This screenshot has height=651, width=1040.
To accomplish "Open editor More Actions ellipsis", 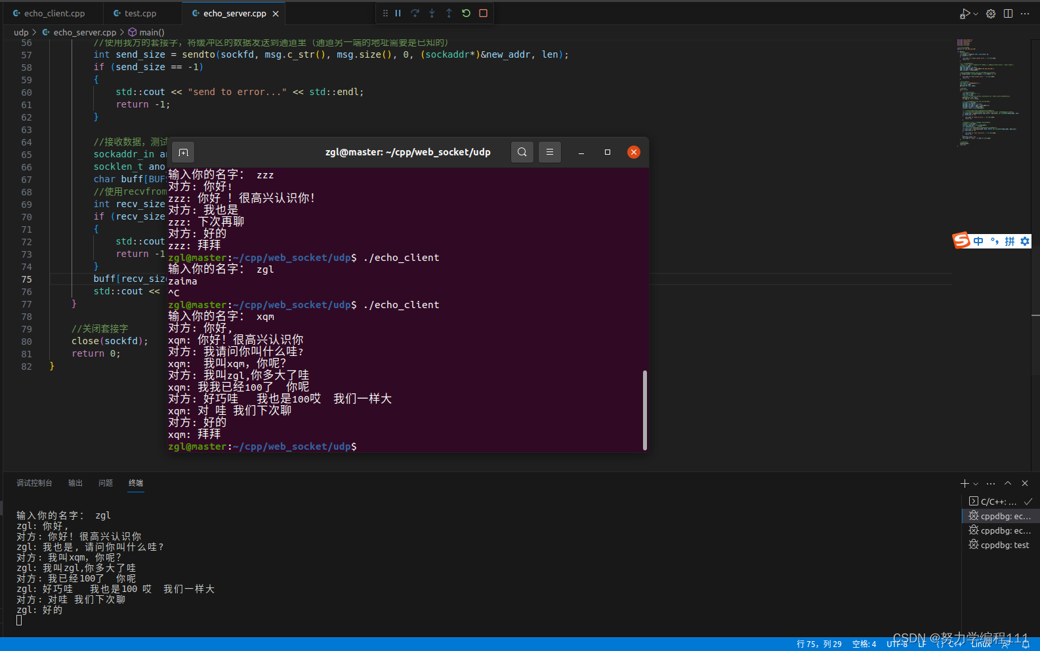I will [x=1025, y=14].
